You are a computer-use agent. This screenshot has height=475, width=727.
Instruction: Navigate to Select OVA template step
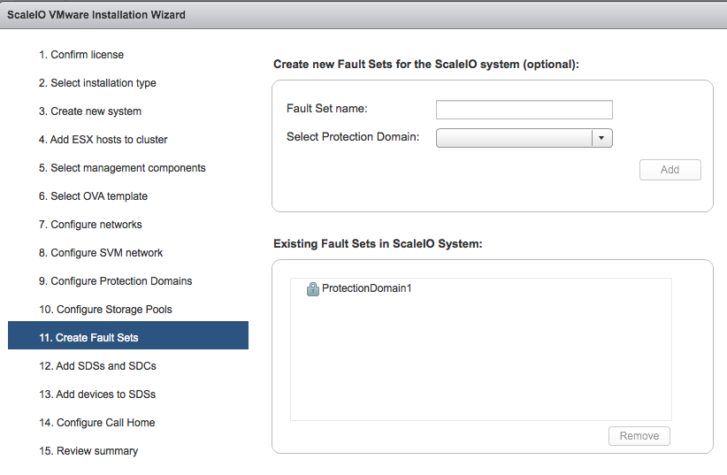(x=93, y=196)
